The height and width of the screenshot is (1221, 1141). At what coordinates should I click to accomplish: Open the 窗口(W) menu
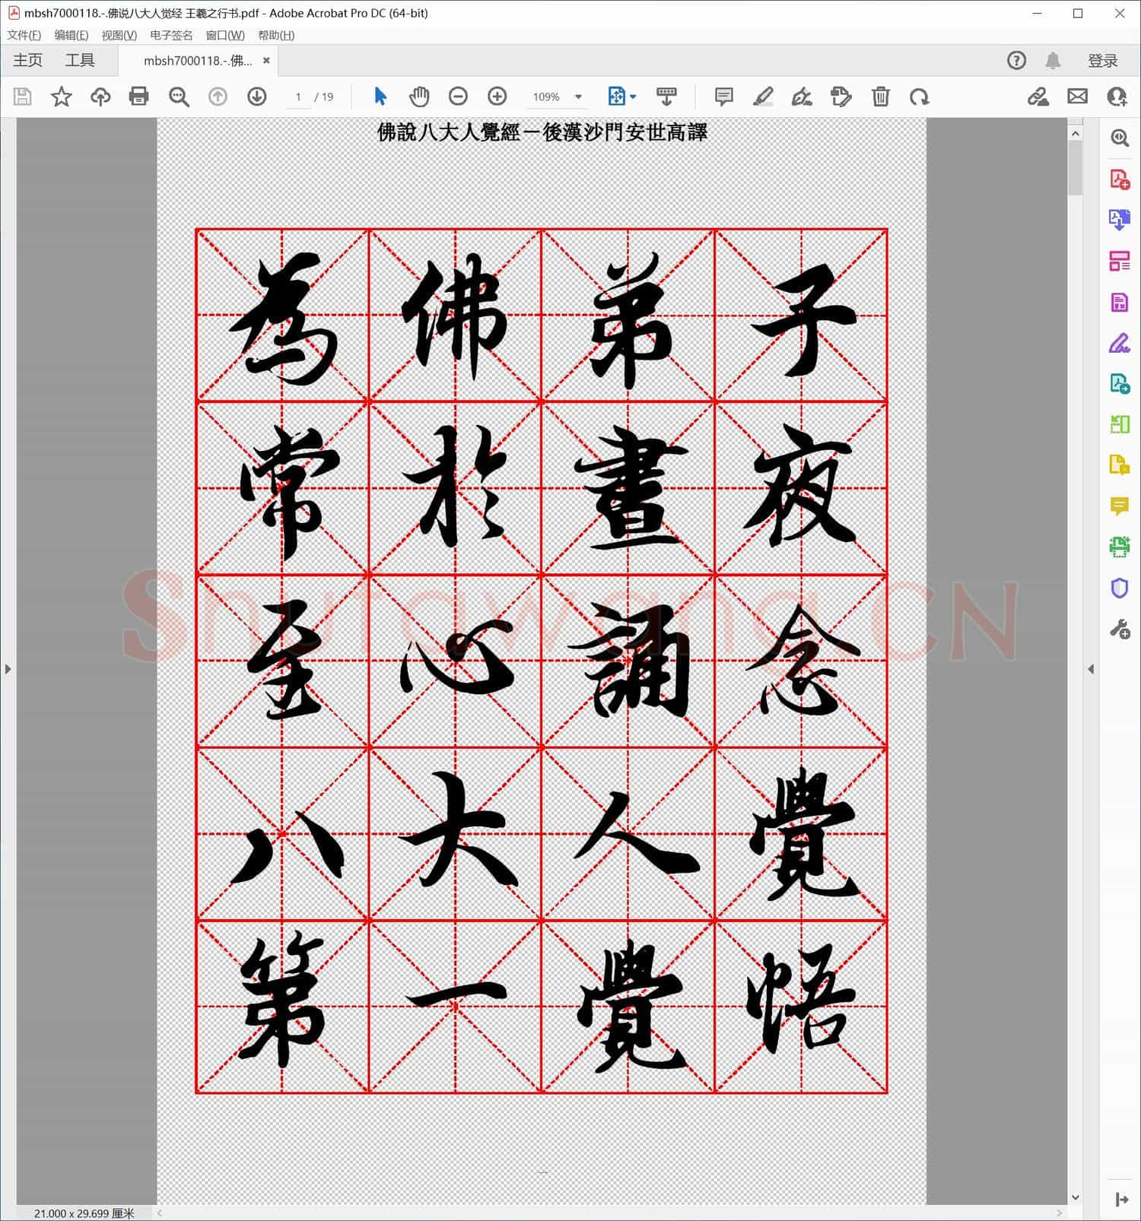coord(225,35)
